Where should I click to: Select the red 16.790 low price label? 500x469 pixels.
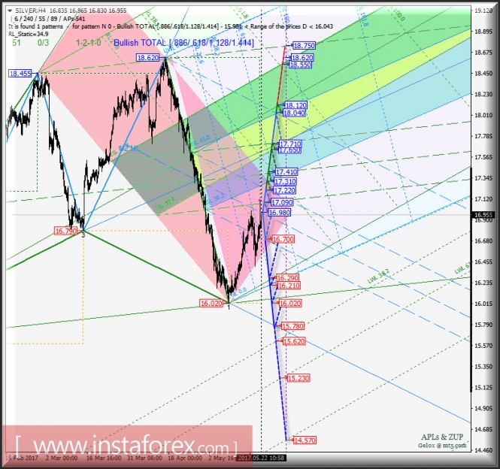click(65, 231)
